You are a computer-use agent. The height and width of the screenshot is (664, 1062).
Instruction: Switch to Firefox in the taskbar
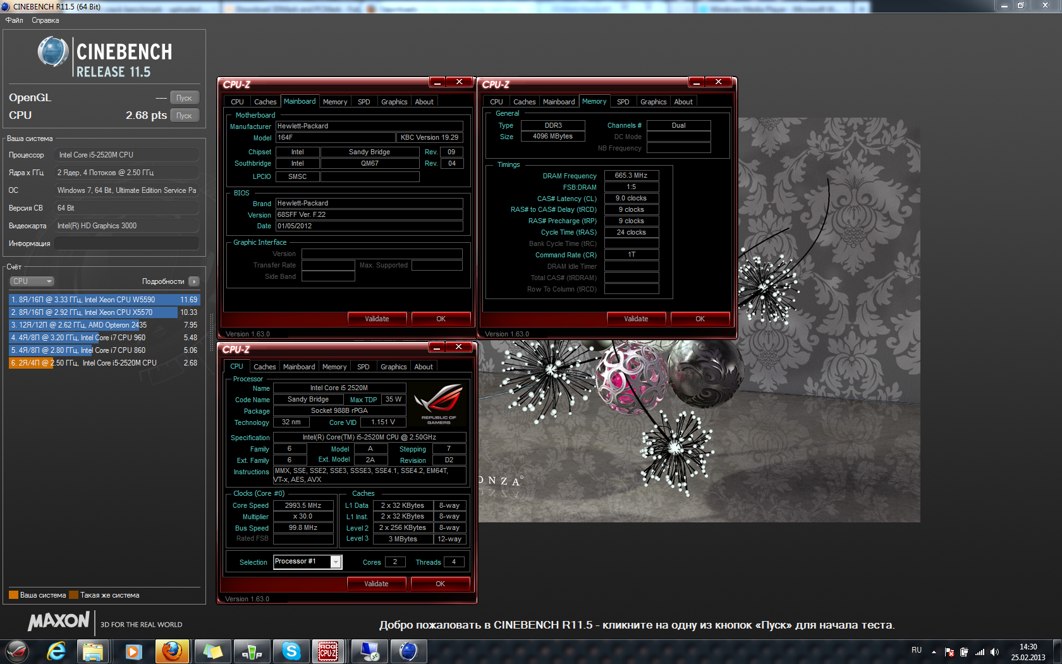[172, 651]
